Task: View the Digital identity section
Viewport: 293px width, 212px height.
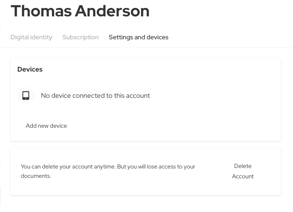Action: pyautogui.click(x=31, y=37)
